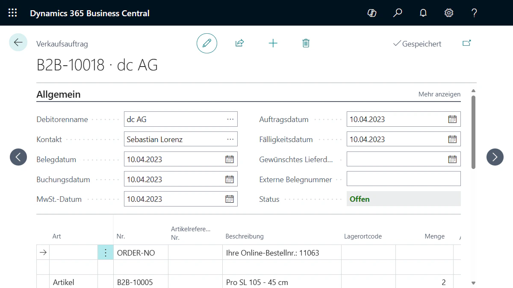Viewport: 513px width, 288px height.
Task: Select Ihre Online-Bestellnr.: 11063 cell
Action: tap(282, 253)
